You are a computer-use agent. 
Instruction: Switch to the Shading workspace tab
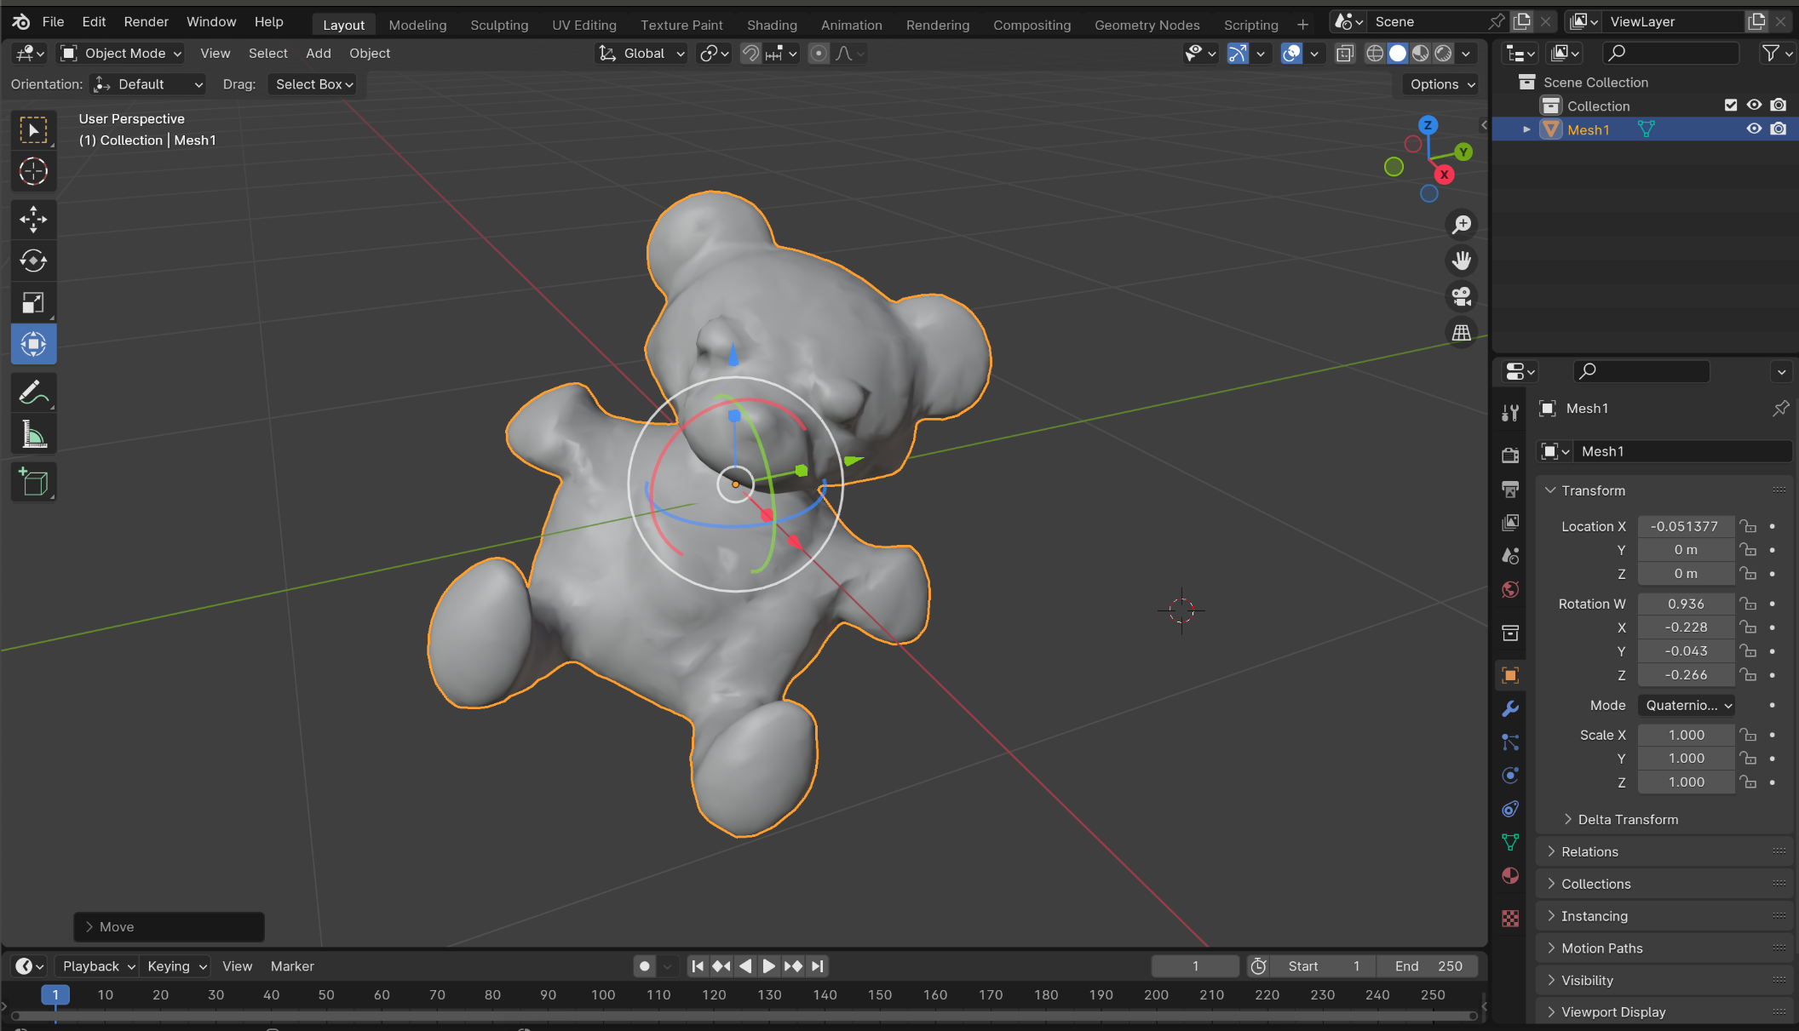pyautogui.click(x=772, y=25)
